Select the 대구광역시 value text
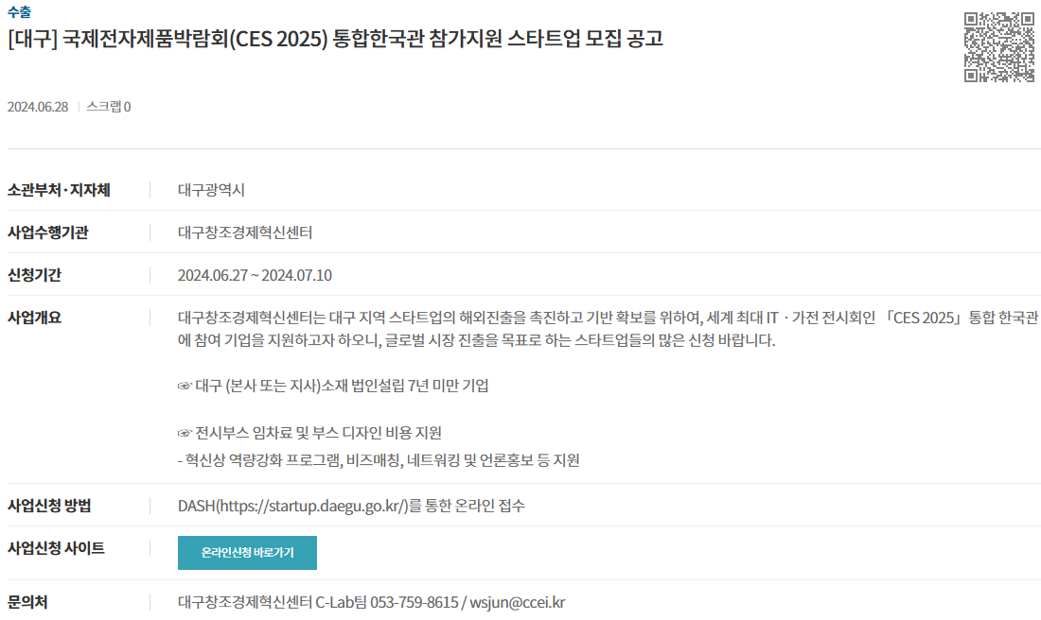This screenshot has width=1041, height=620. pyautogui.click(x=211, y=190)
